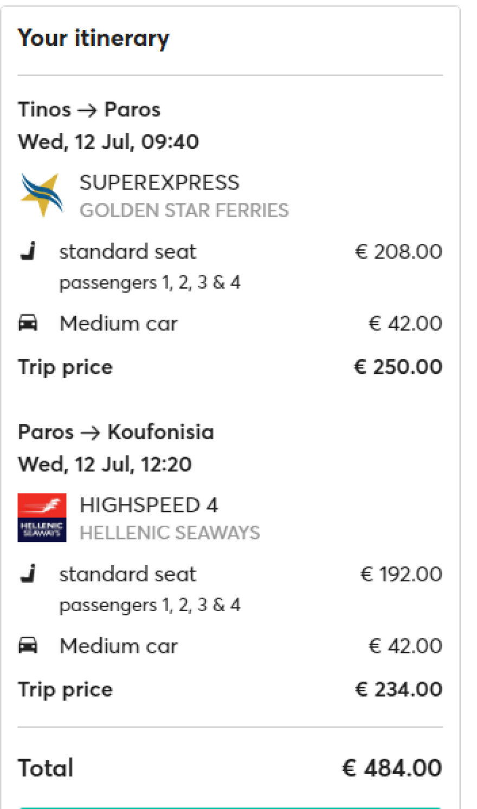
Task: Click the Golden Star Ferries star logo
Action: (x=41, y=195)
